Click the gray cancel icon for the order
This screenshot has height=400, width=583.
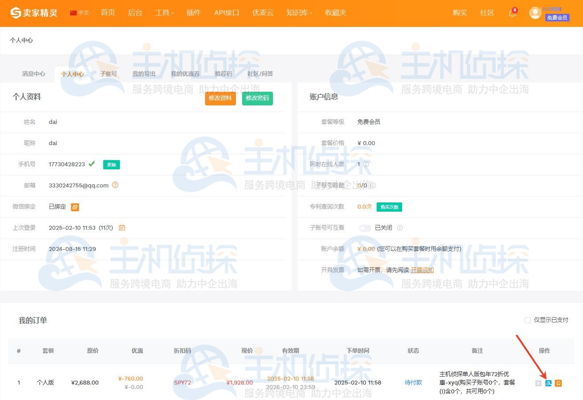coord(538,383)
